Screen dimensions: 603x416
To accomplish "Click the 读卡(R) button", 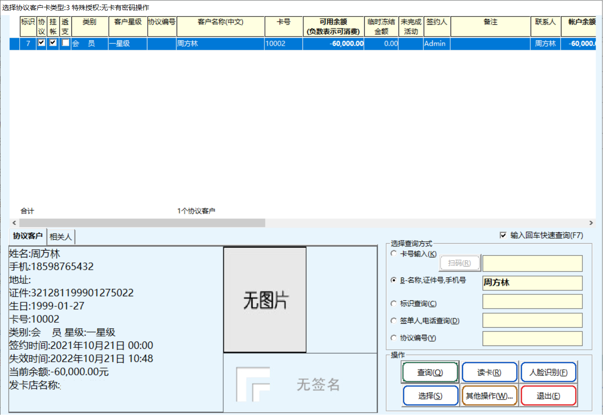I will pos(490,373).
